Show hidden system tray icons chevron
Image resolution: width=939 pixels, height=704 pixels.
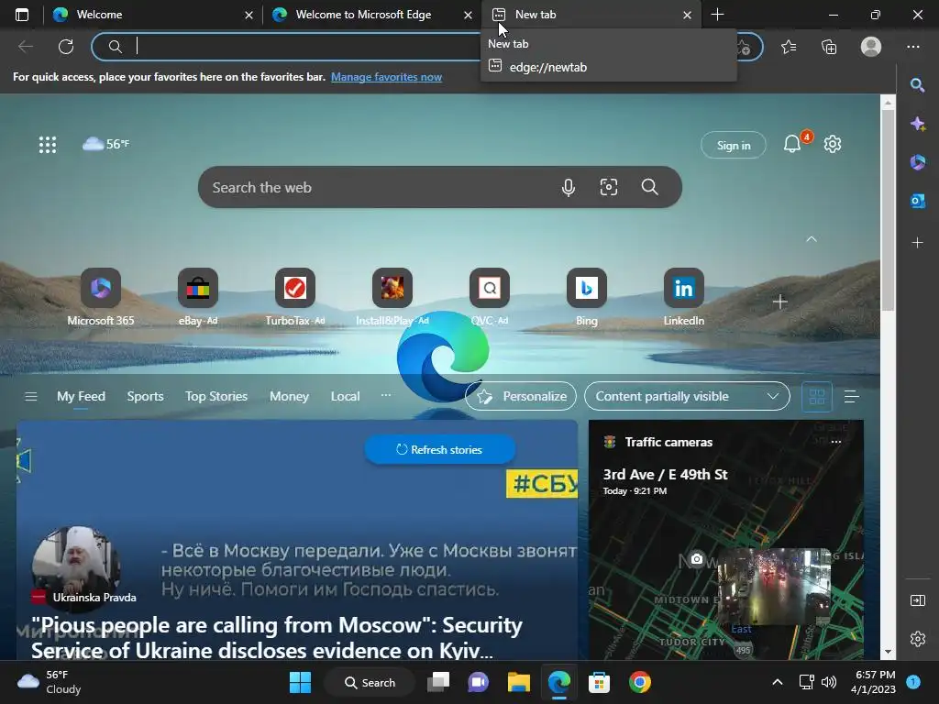[778, 682]
